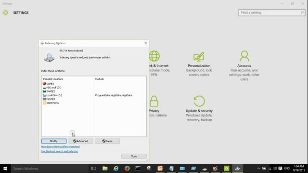
Task: Click the search magnifier in Find a setting
Action: click(x=302, y=12)
